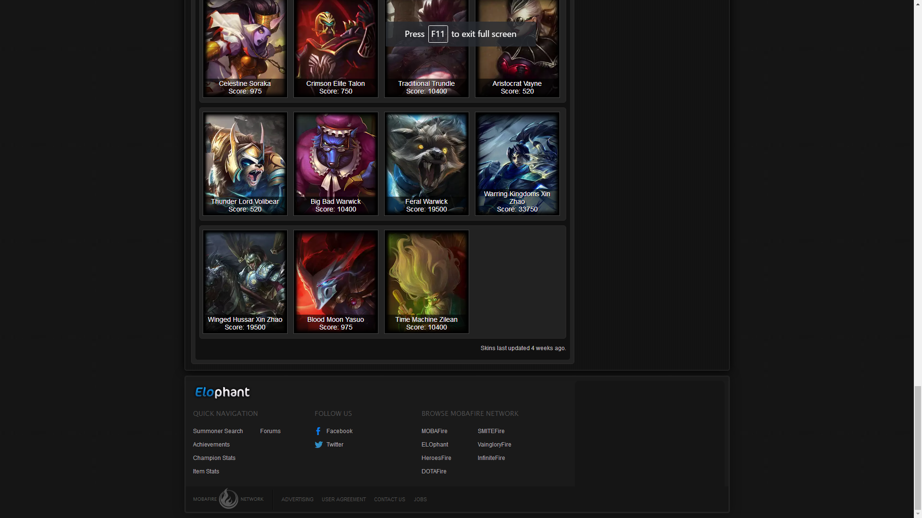Click the page vertical scrollbar thumb
The width and height of the screenshot is (922, 518).
pyautogui.click(x=918, y=447)
